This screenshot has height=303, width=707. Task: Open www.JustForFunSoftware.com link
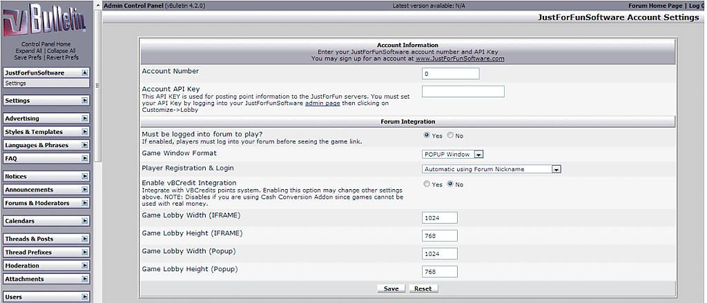pyautogui.click(x=460, y=59)
